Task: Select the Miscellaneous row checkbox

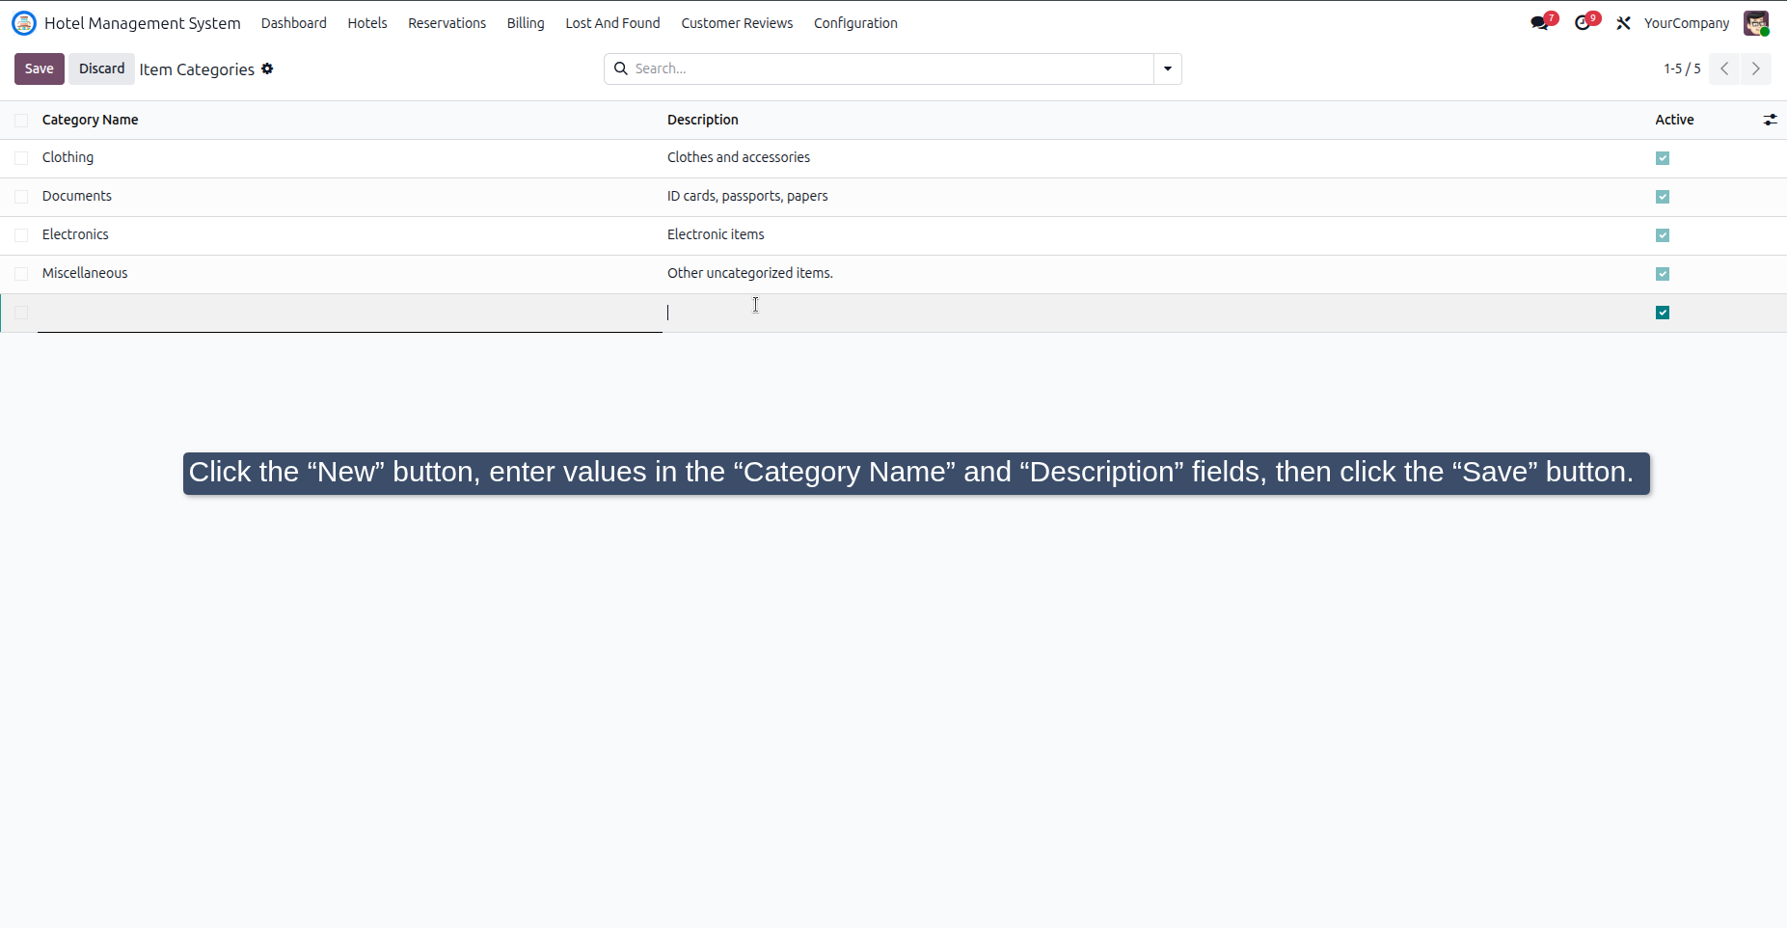Action: point(21,274)
